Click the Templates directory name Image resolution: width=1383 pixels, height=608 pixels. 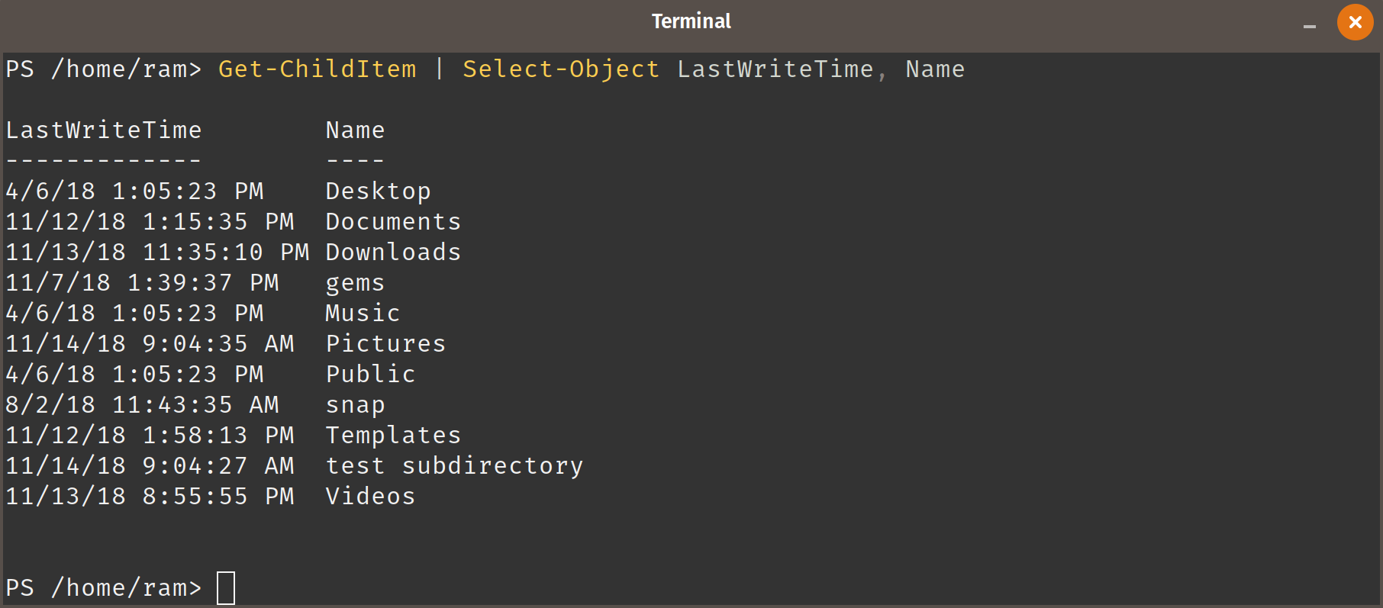click(x=393, y=436)
